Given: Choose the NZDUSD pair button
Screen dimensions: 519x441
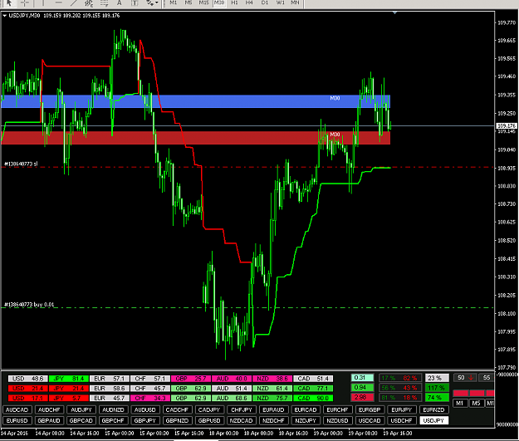Looking at the screenshot, I should click(x=337, y=420).
